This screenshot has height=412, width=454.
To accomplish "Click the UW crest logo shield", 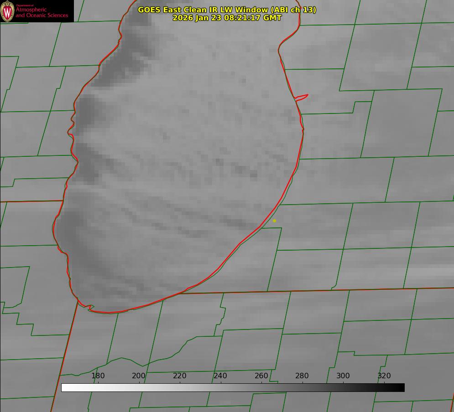I will 8,11.
